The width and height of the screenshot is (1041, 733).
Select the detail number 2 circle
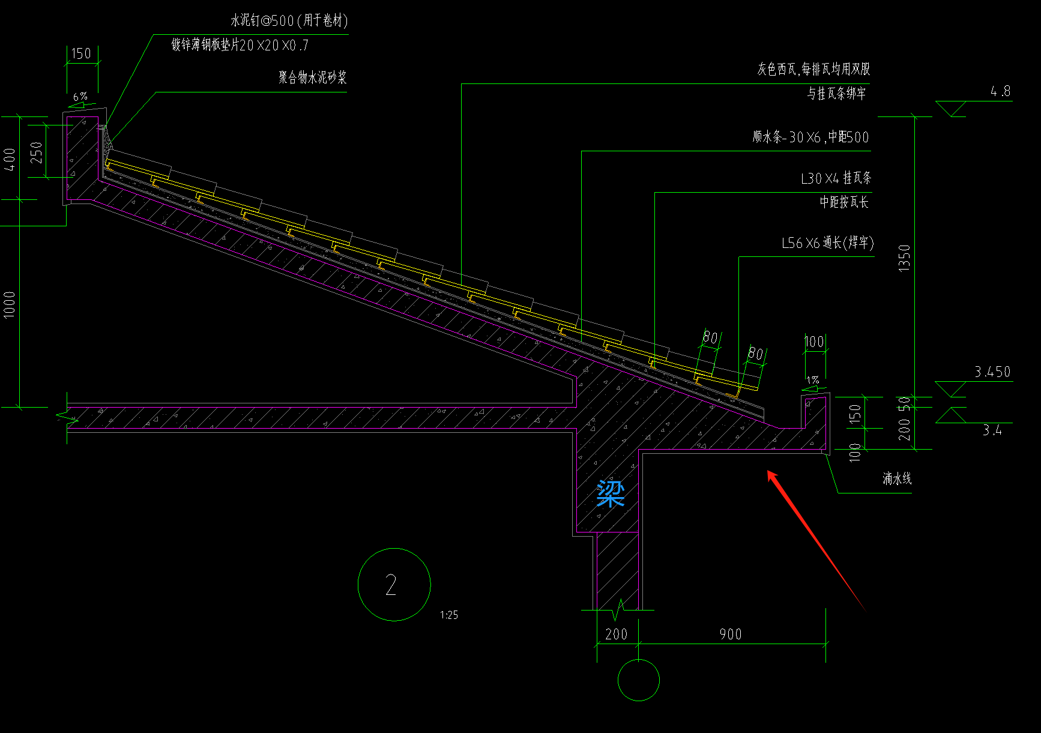point(394,584)
